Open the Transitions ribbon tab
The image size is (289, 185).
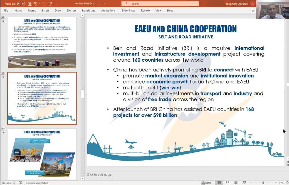click(88, 11)
